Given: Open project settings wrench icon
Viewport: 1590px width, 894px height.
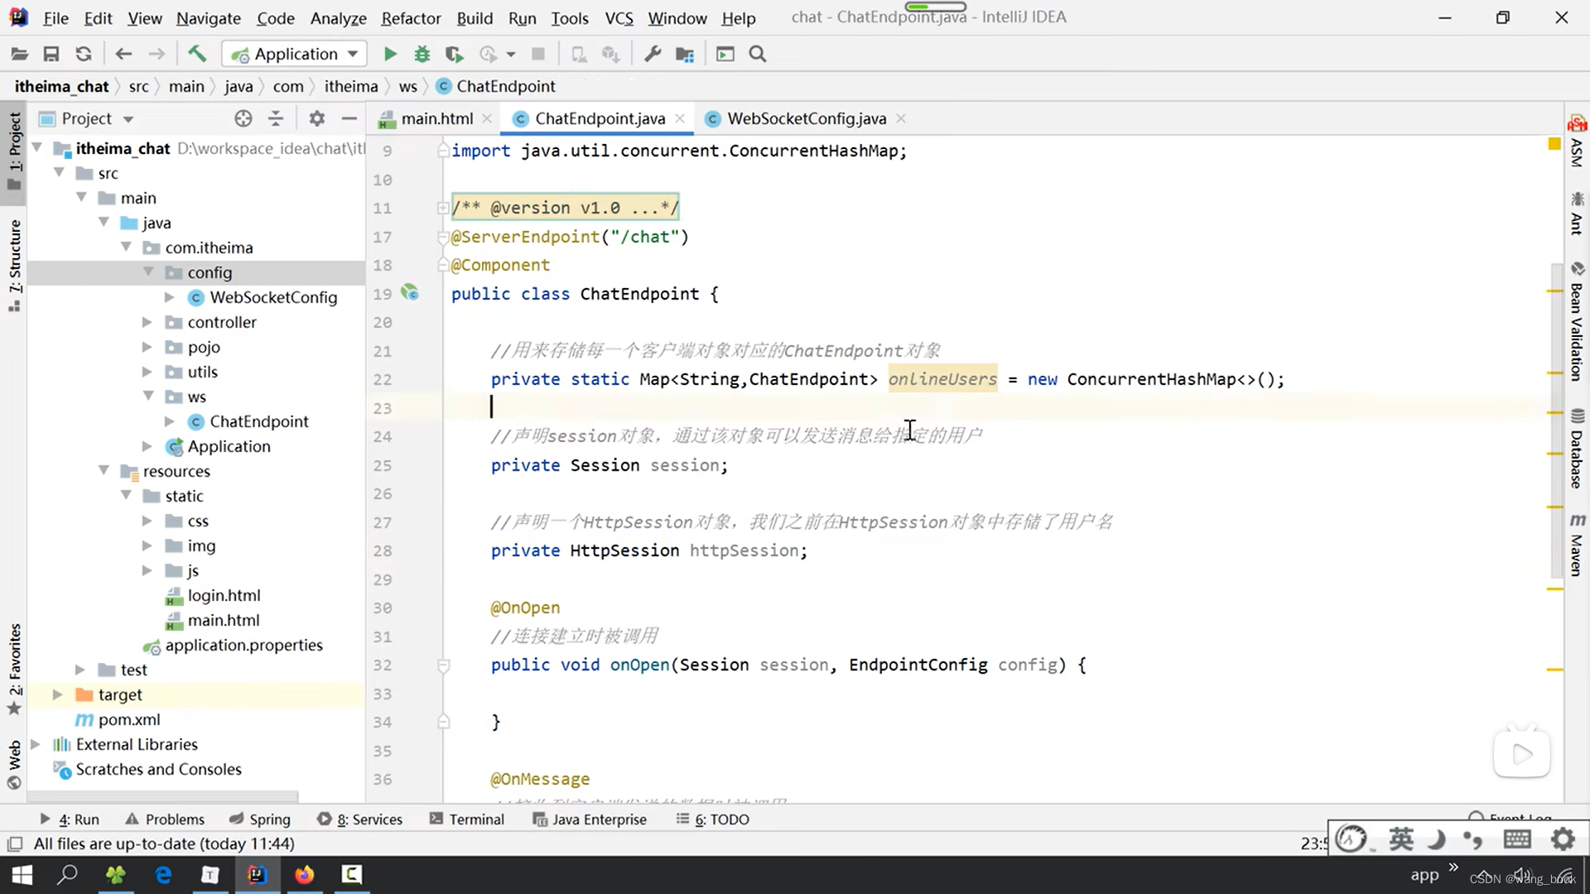Looking at the screenshot, I should click(653, 55).
